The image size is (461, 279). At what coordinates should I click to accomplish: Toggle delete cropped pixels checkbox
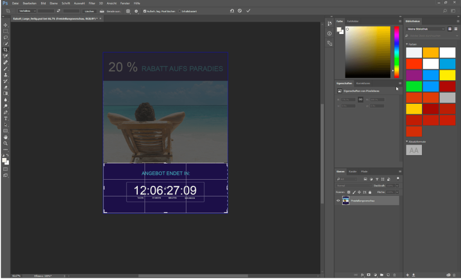click(x=145, y=11)
